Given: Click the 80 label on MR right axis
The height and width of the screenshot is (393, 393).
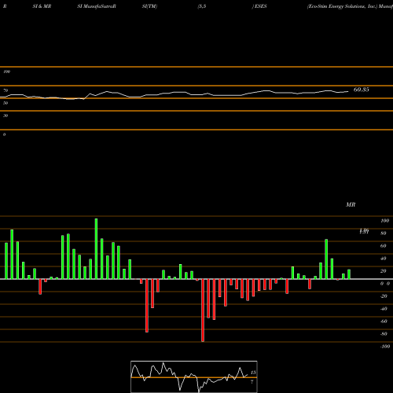Looking at the screenshot, I should coord(384,233).
